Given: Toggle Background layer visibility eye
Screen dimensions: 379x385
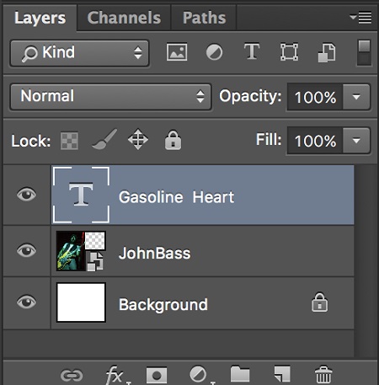Looking at the screenshot, I should pyautogui.click(x=26, y=302).
